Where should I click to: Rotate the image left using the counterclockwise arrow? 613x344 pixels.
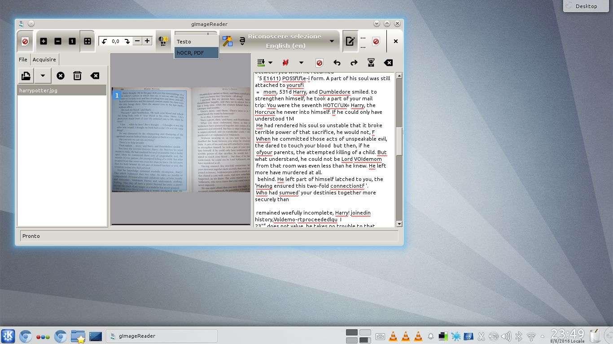tap(105, 41)
